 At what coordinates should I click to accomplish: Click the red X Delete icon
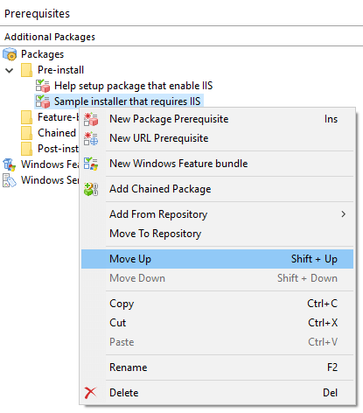tap(90, 393)
